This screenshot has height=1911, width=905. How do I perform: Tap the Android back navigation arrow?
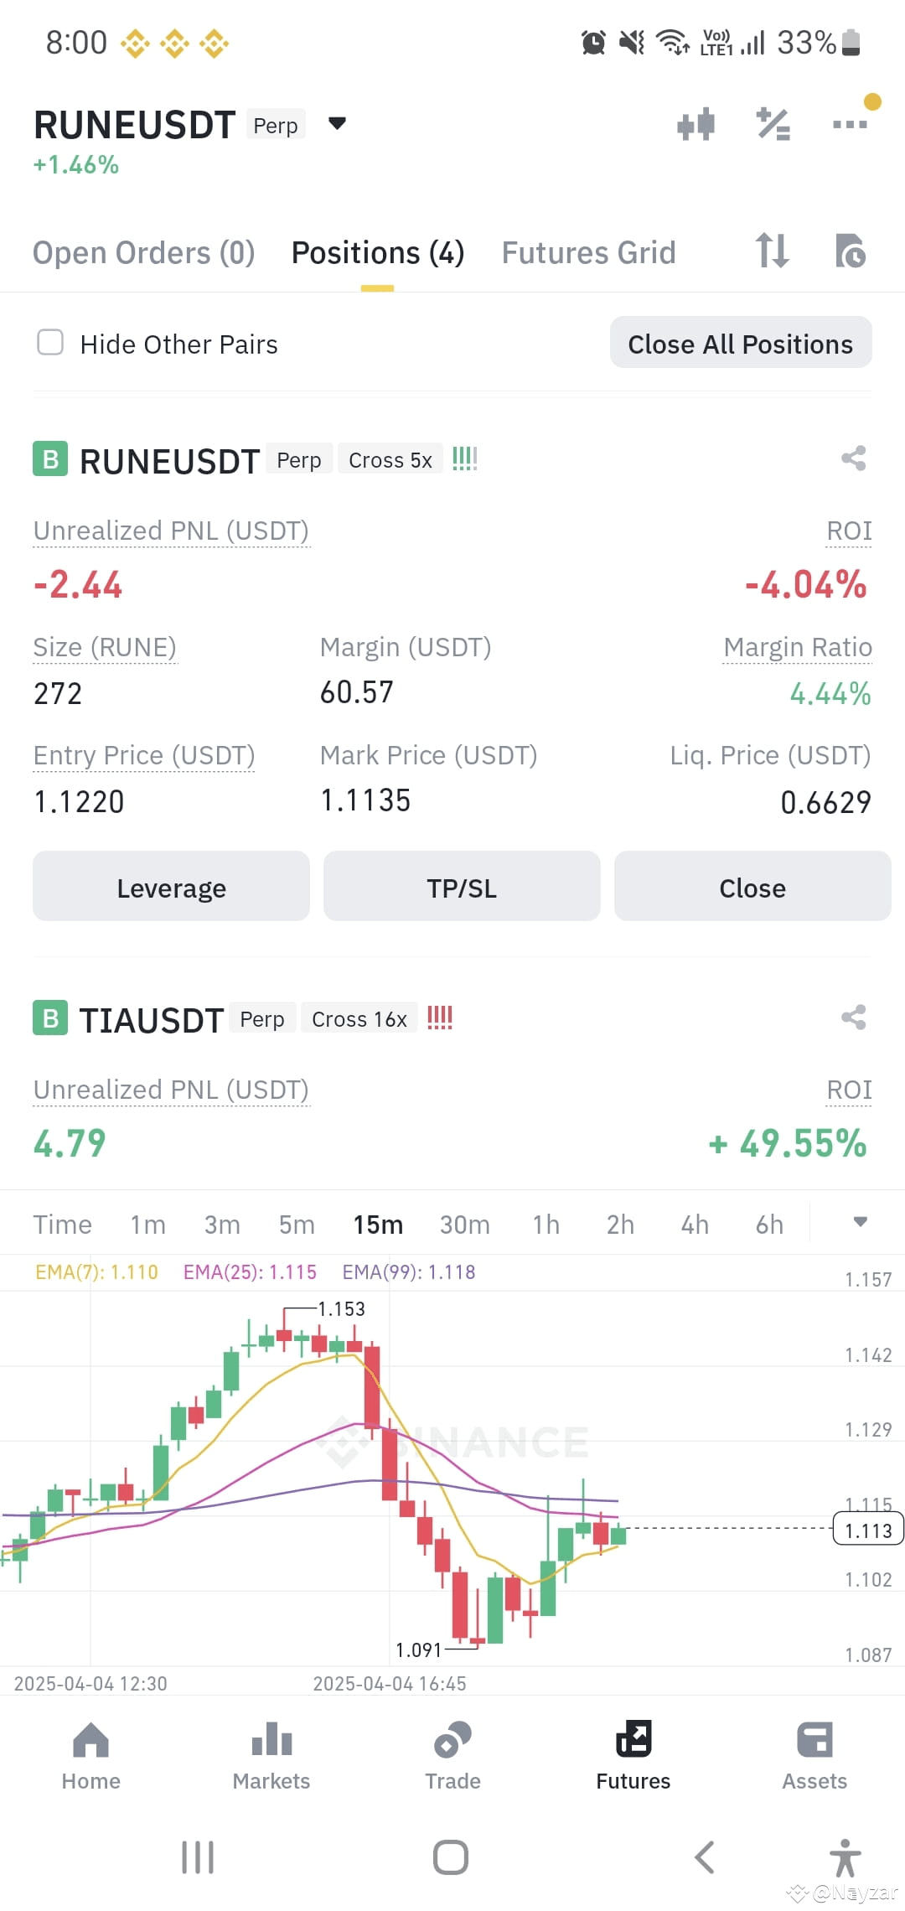point(705,1857)
